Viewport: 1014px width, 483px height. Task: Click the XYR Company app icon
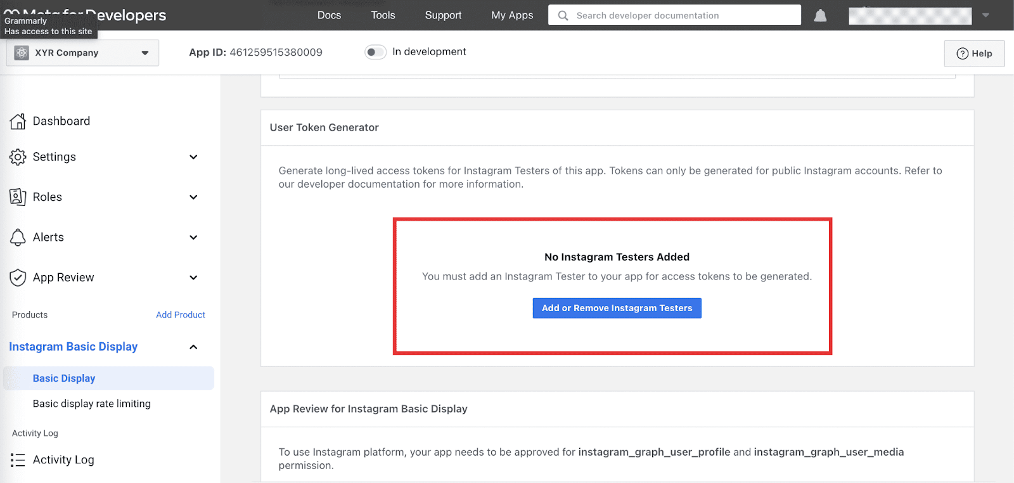22,53
